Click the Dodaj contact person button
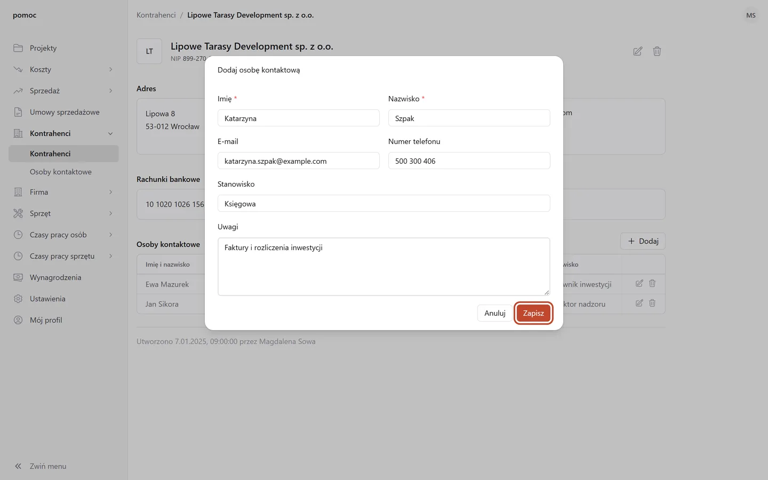 (643, 241)
